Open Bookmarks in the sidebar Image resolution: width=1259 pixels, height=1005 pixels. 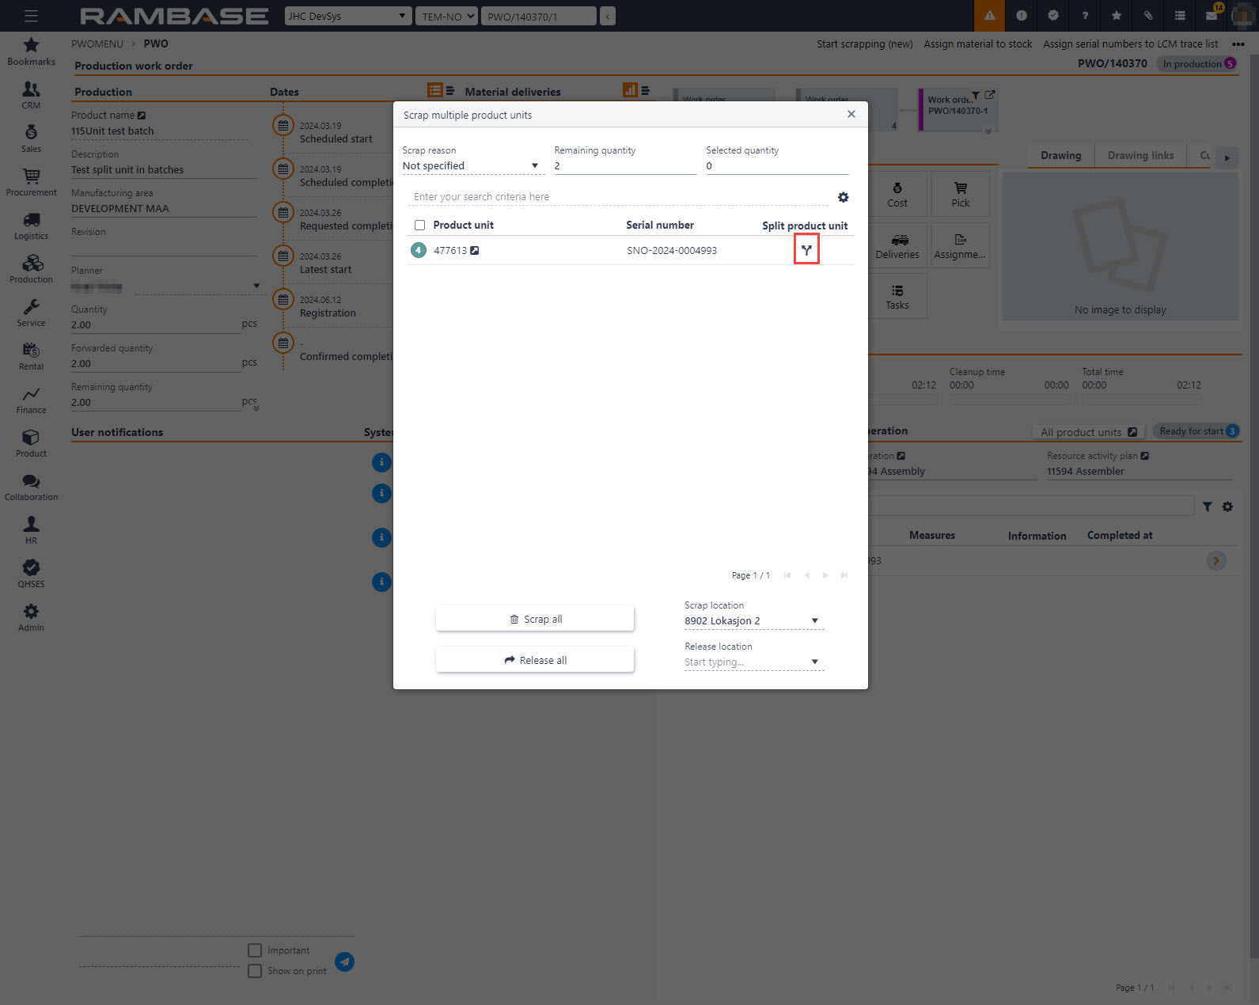pos(31,51)
